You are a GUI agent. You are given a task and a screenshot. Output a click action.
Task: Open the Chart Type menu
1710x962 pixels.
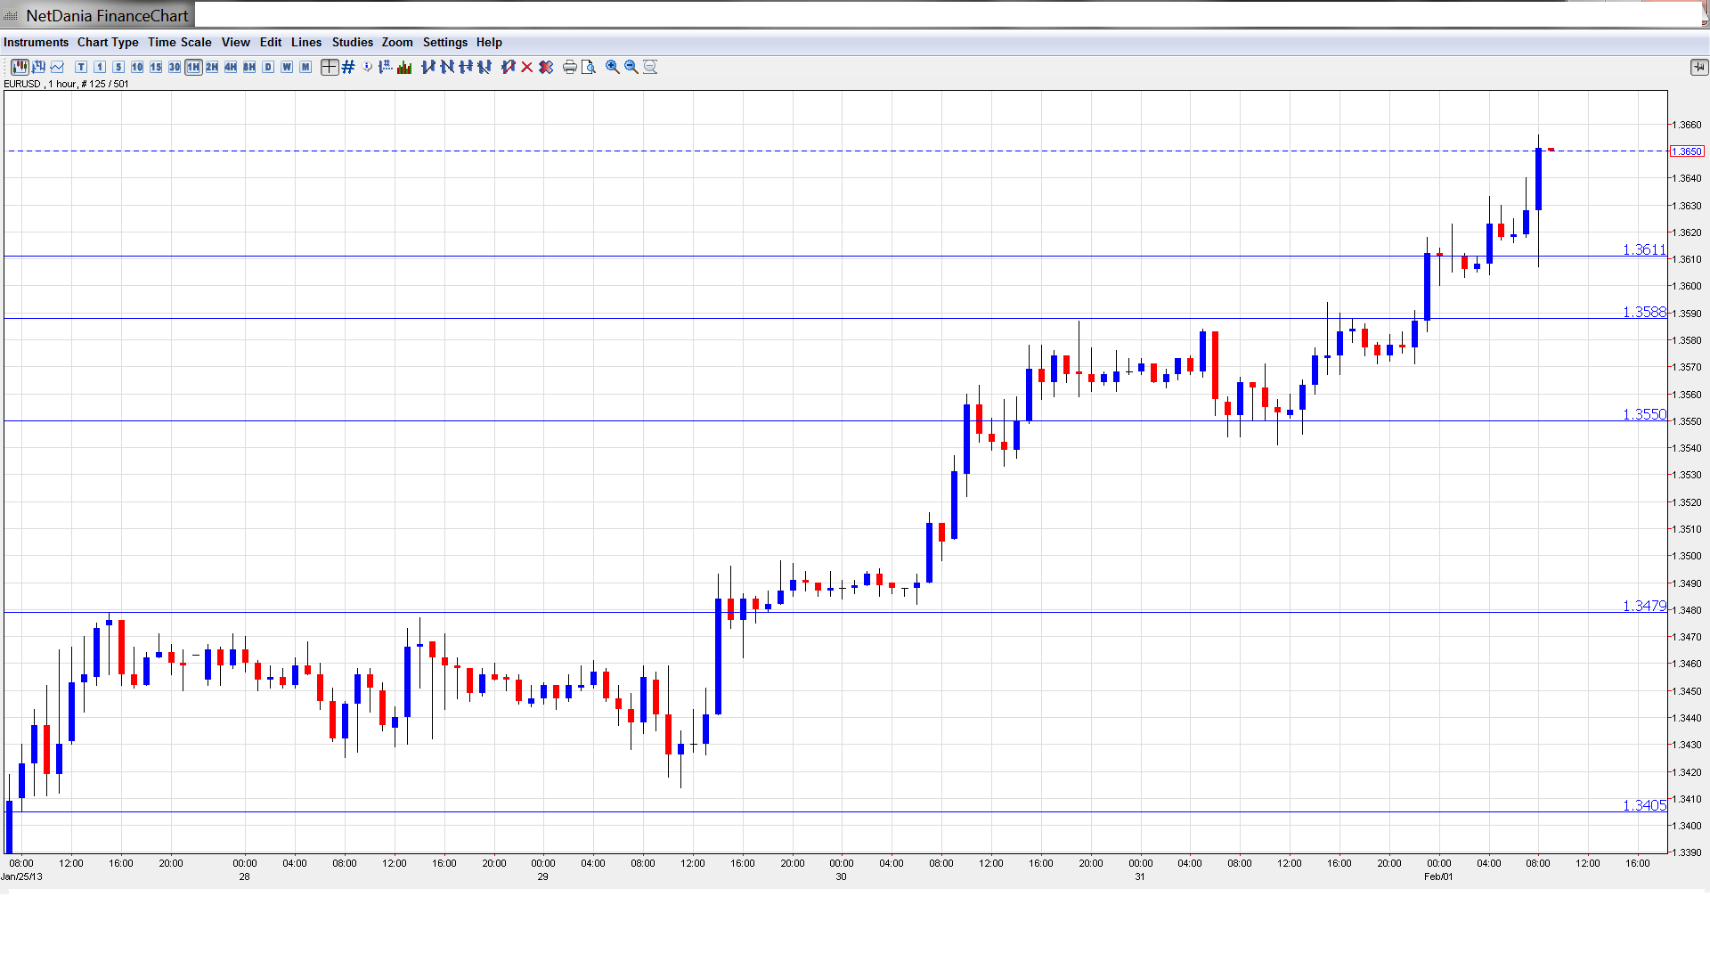tap(108, 42)
